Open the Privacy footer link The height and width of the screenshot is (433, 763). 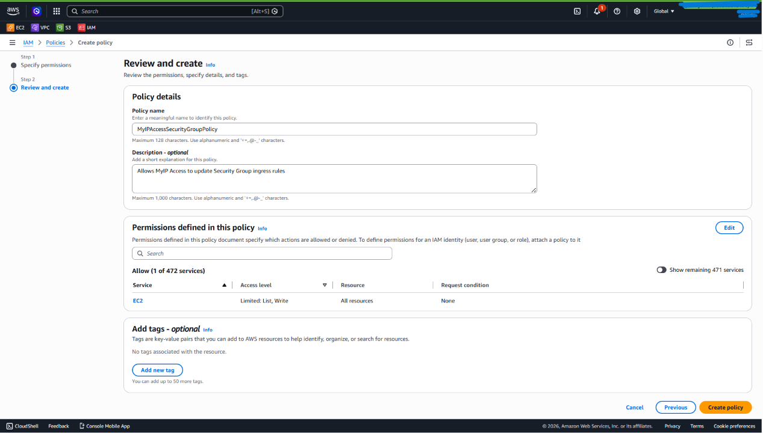pos(672,426)
